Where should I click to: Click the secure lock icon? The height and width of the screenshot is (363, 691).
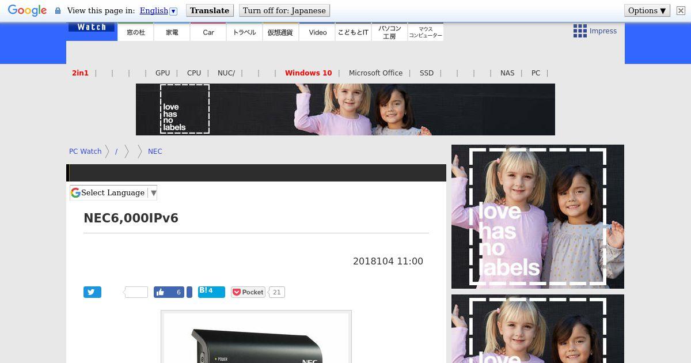coord(58,11)
